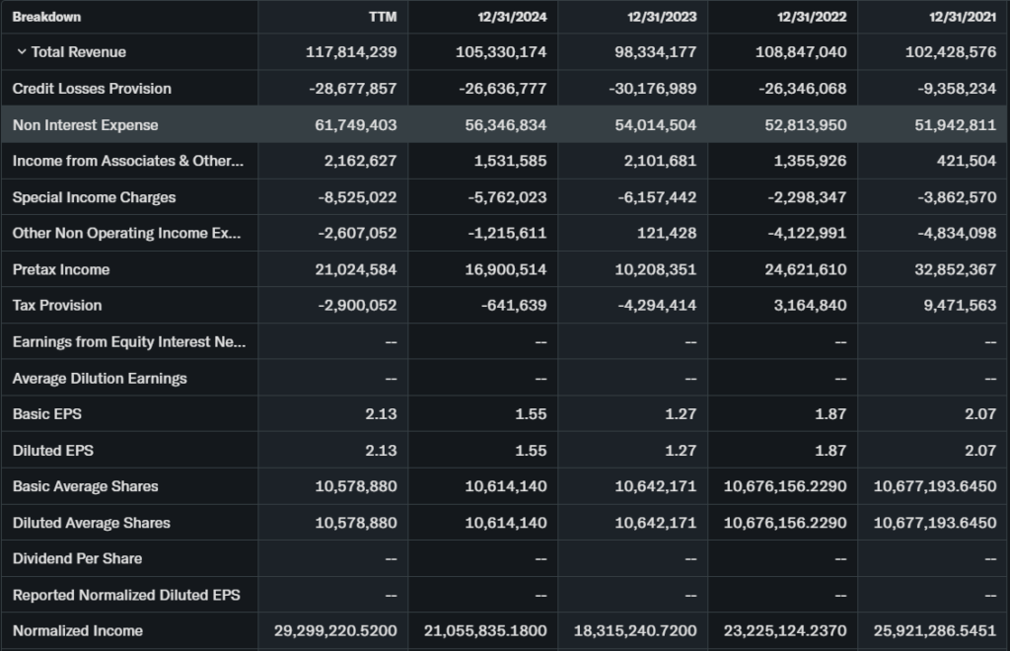Click the Diluted Average Shares row label
The width and height of the screenshot is (1010, 651).
[91, 523]
